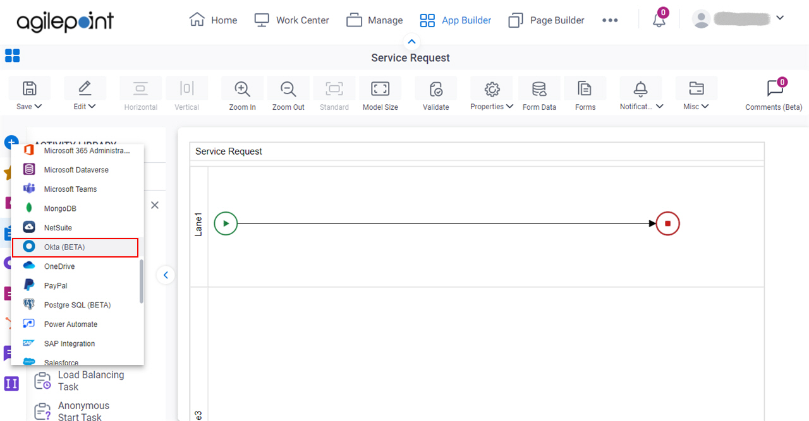Expand the Notifications dropdown arrow
Image resolution: width=809 pixels, height=421 pixels.
coord(660,107)
